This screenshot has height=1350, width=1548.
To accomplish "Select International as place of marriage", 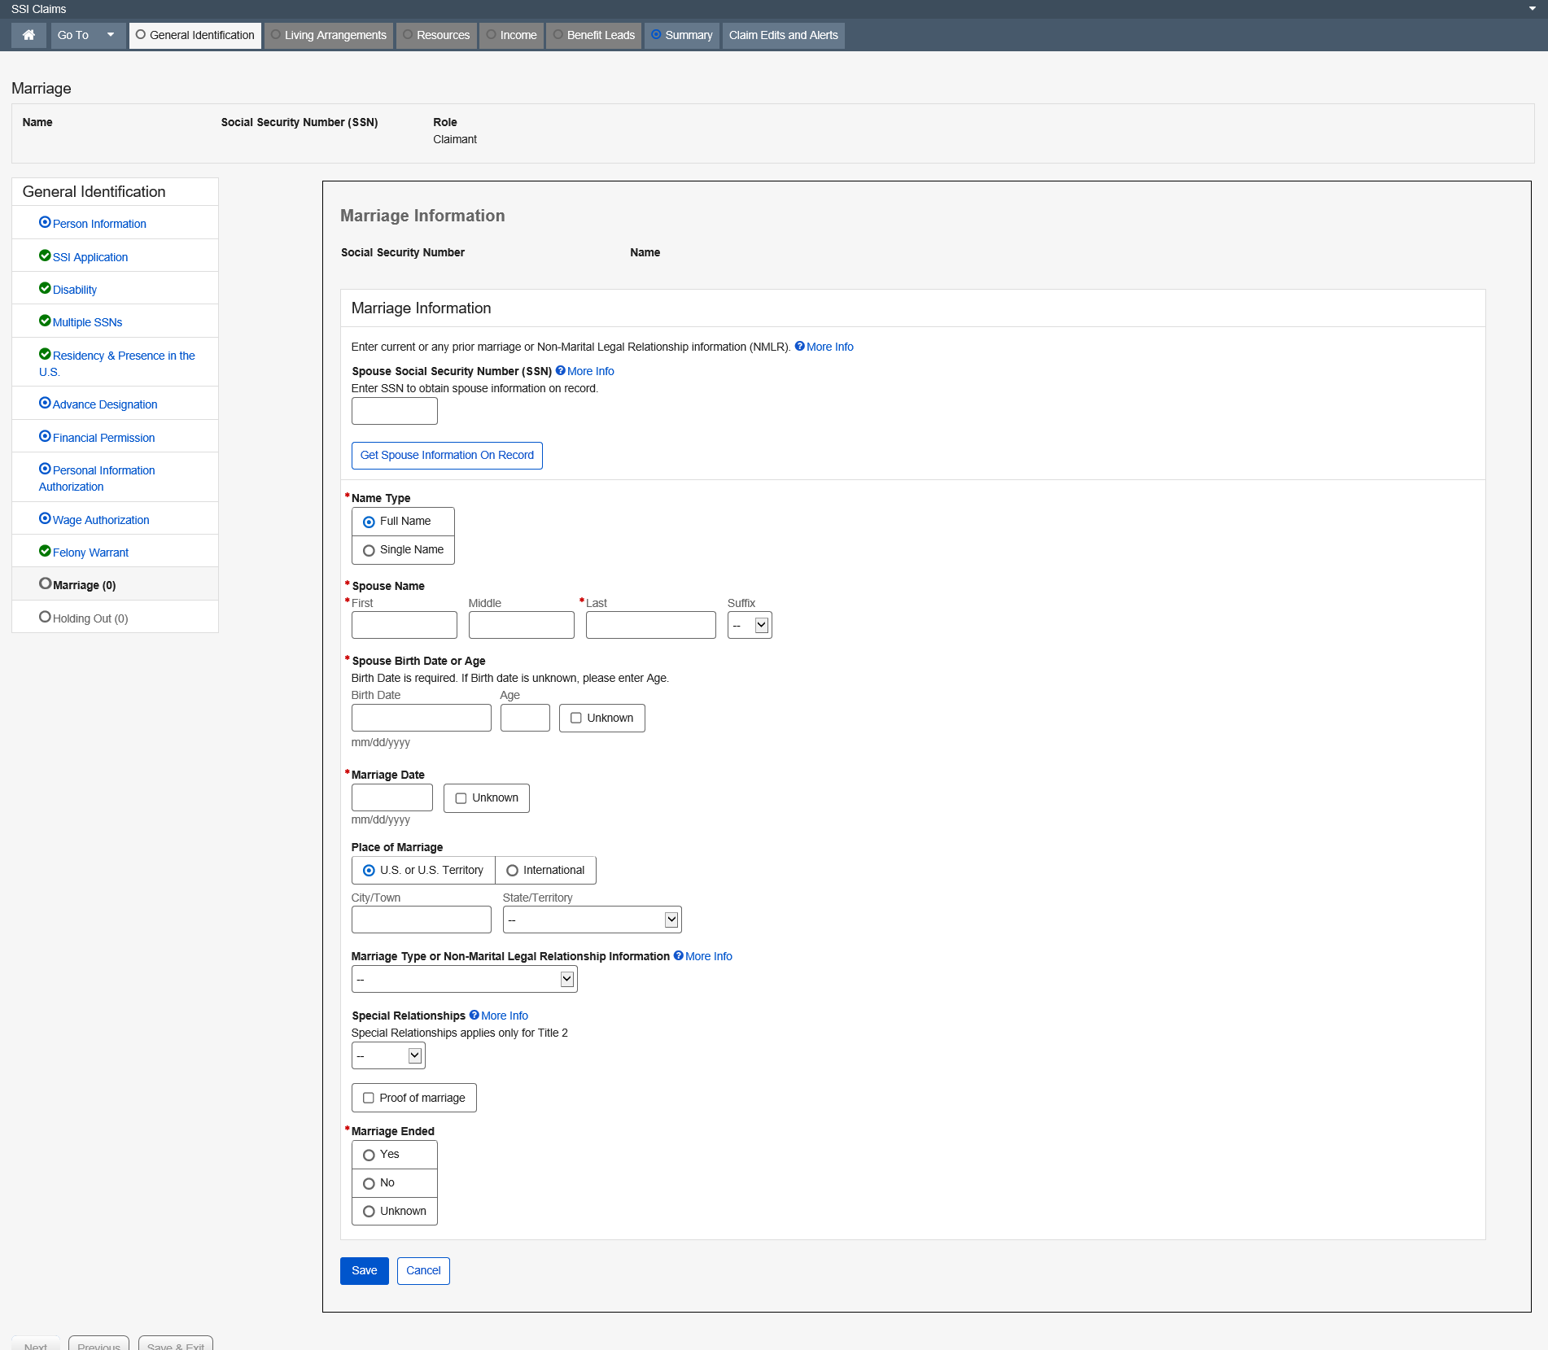I will coord(512,870).
